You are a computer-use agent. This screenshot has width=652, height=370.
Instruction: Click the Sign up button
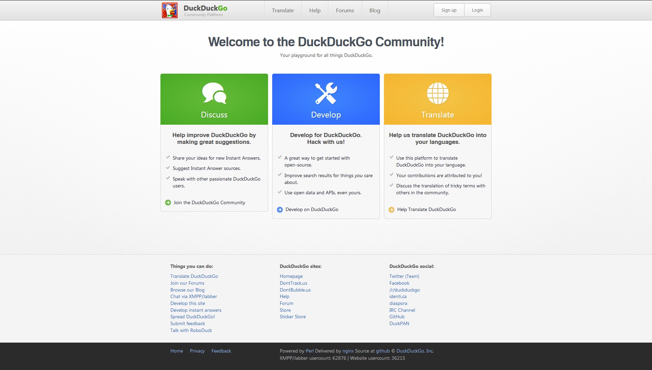449,10
